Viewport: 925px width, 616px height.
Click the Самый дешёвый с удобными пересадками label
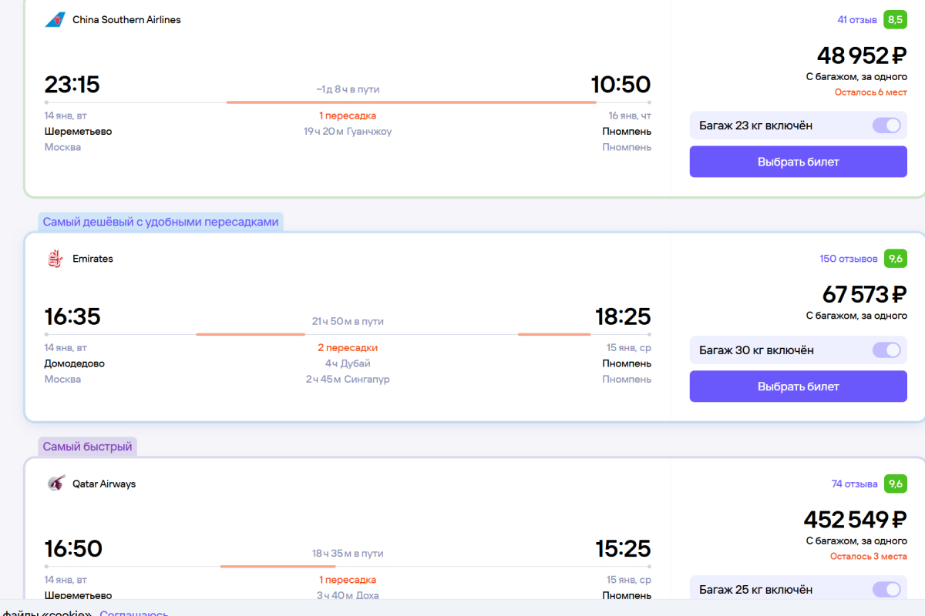pyautogui.click(x=160, y=222)
